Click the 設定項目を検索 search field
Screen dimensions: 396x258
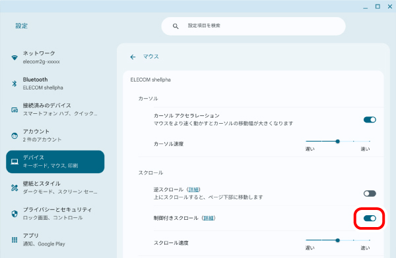[253, 26]
